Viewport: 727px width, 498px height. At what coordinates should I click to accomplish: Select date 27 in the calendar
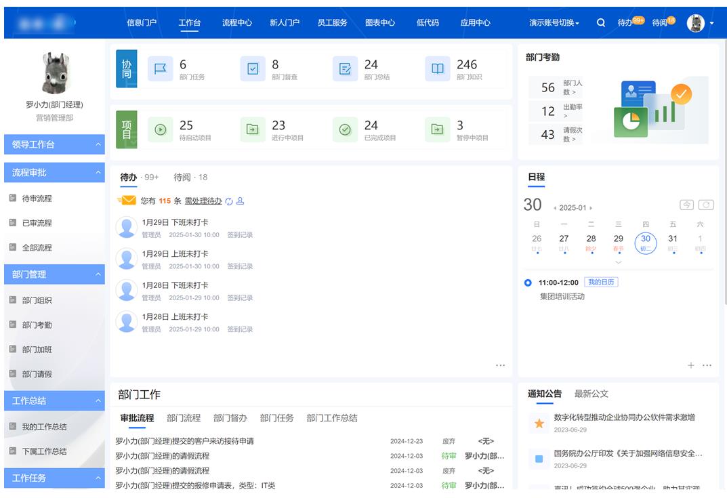(564, 243)
